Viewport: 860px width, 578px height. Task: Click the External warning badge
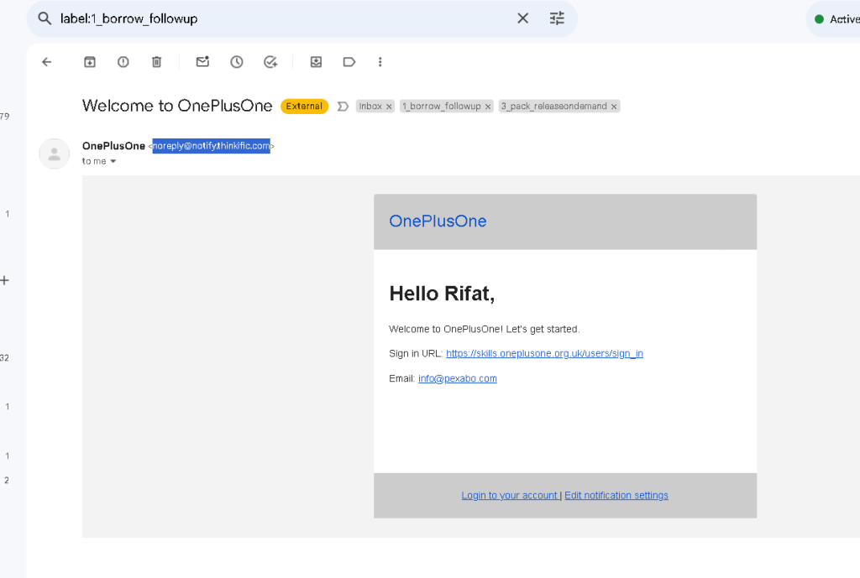pyautogui.click(x=304, y=107)
